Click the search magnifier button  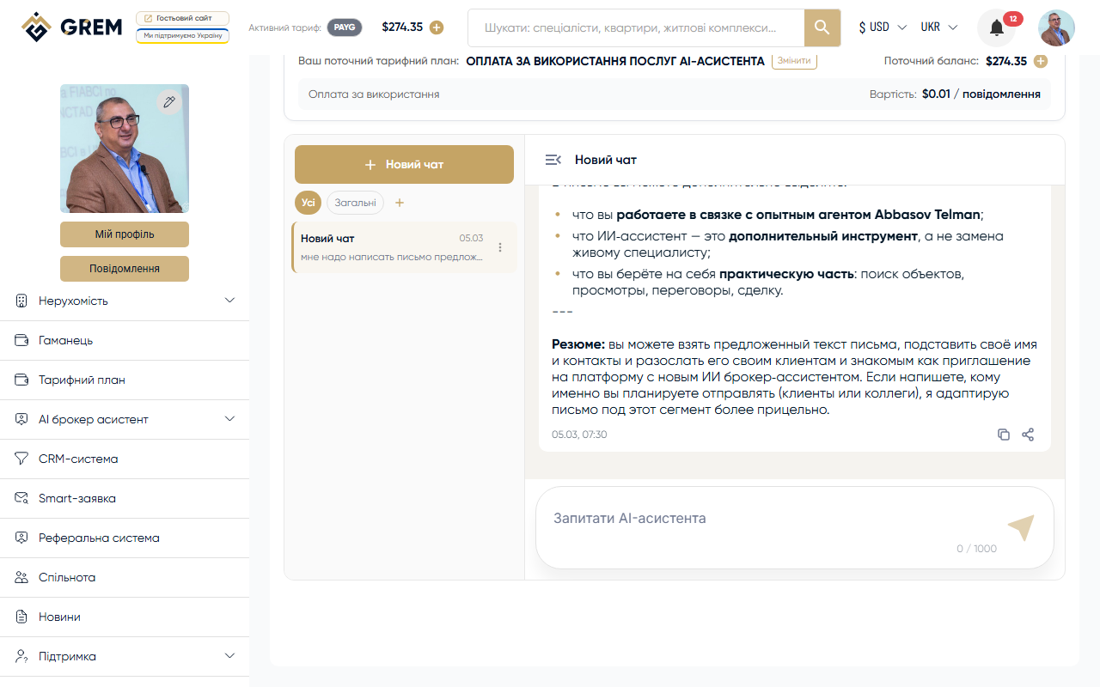(x=822, y=27)
